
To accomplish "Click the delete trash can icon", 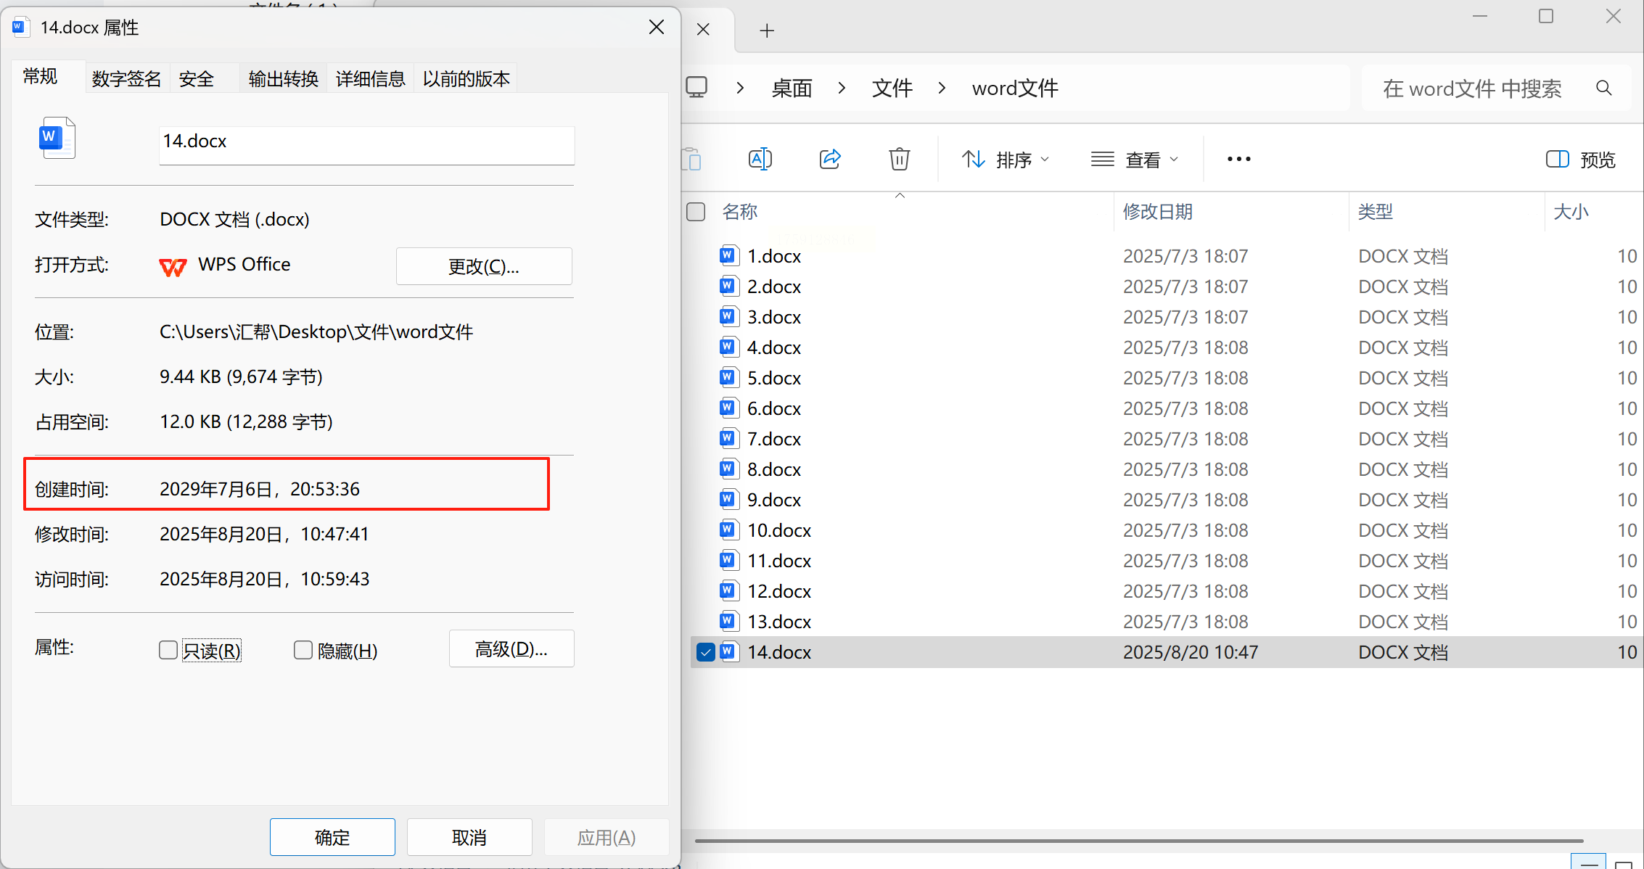I will pos(899,159).
